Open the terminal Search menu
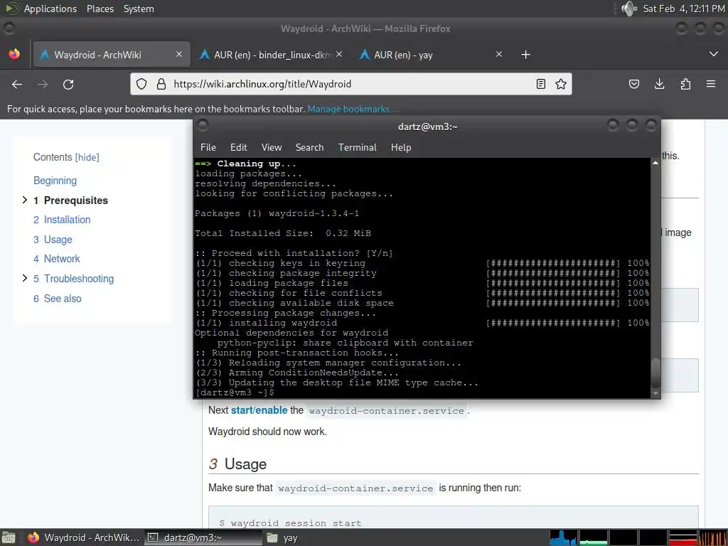 pyautogui.click(x=310, y=147)
